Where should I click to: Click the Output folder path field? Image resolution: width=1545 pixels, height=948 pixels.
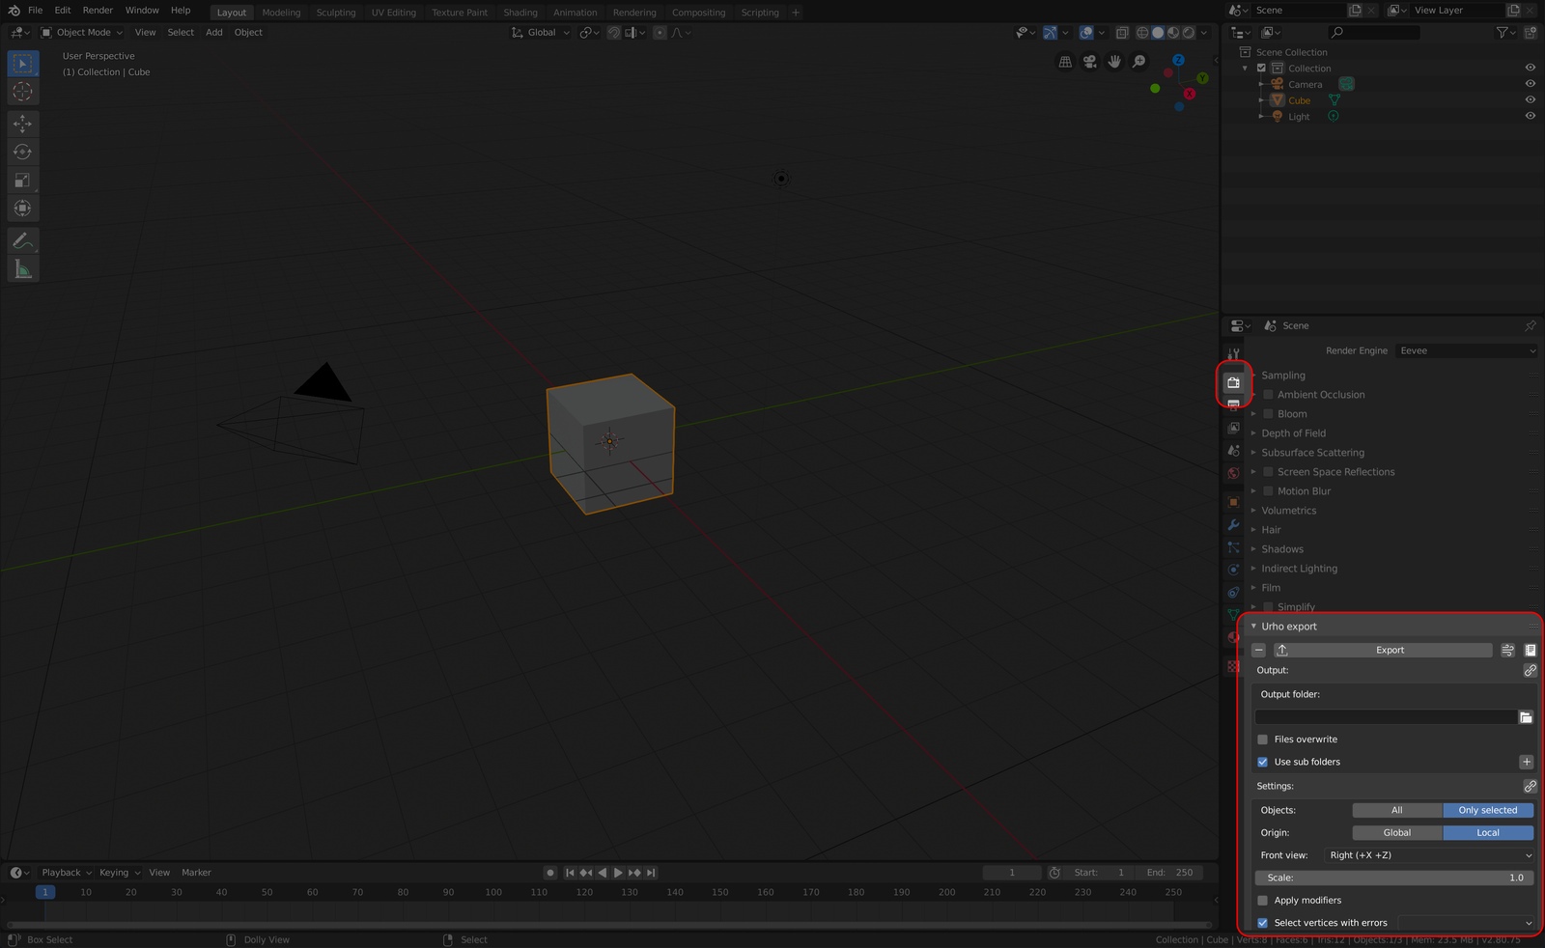click(1386, 717)
